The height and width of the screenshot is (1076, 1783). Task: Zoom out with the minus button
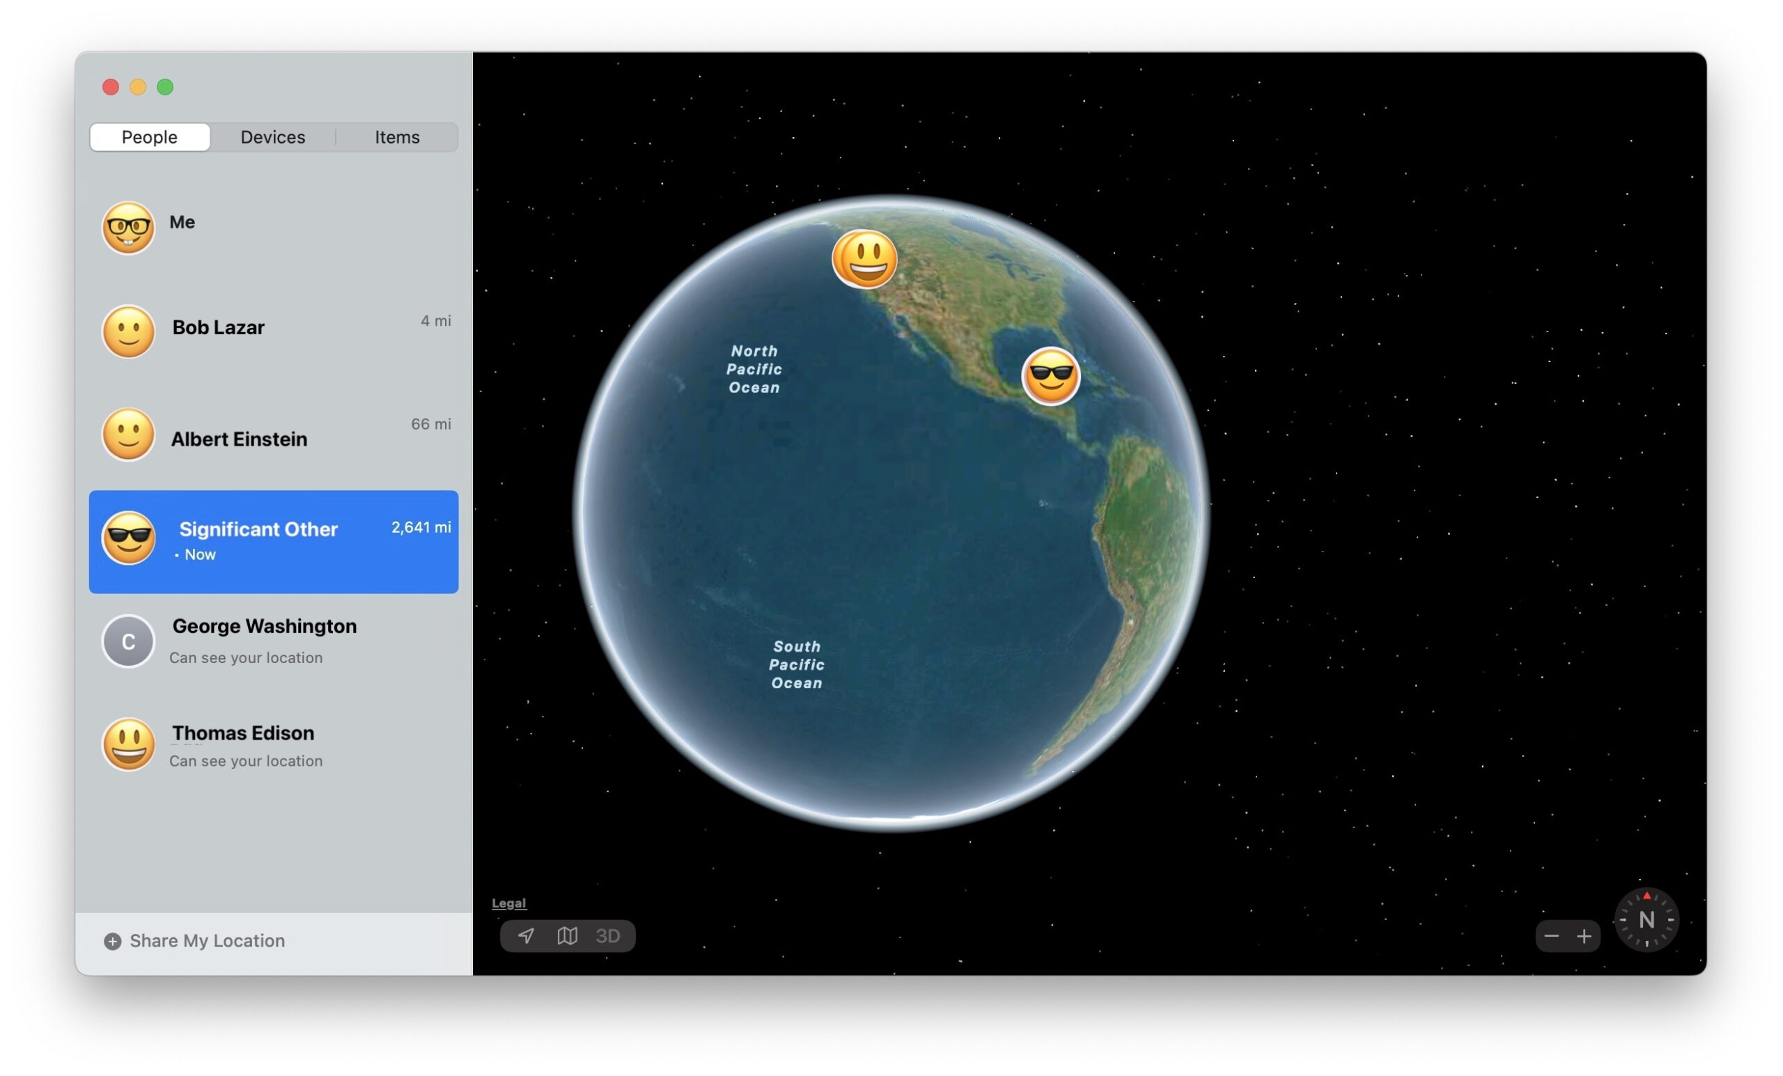(x=1552, y=935)
